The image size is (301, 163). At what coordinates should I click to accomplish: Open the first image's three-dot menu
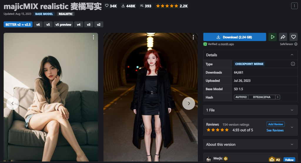pyautogui.click(x=93, y=37)
